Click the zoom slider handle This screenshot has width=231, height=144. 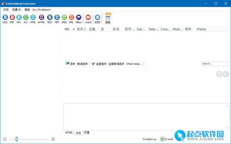click(17, 139)
